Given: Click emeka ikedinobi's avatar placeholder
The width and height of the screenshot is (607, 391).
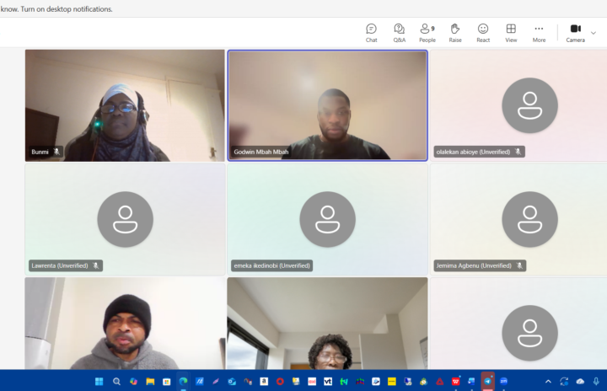Looking at the screenshot, I should (327, 219).
